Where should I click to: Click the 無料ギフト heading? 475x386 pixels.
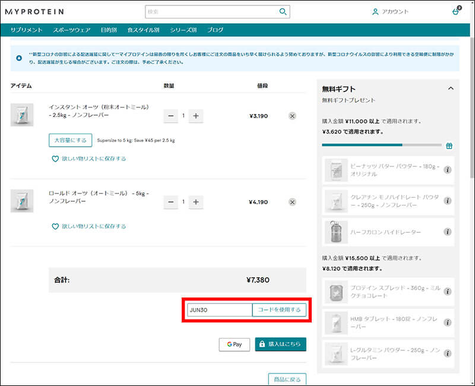pyautogui.click(x=338, y=89)
